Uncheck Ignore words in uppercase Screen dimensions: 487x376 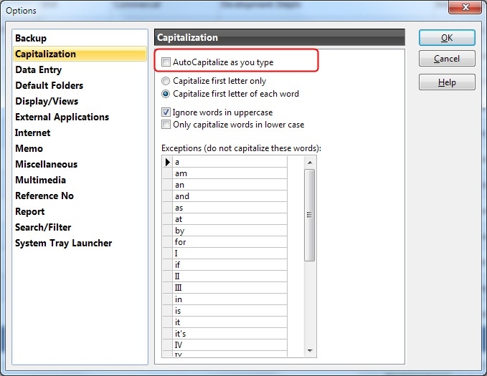pyautogui.click(x=166, y=112)
